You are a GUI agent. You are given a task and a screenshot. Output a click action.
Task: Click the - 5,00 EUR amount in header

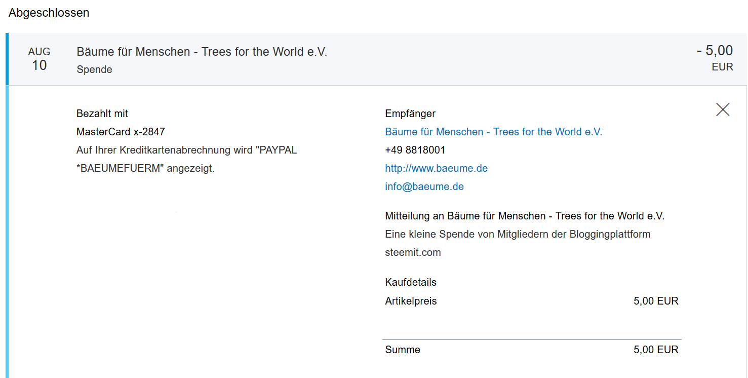[715, 58]
